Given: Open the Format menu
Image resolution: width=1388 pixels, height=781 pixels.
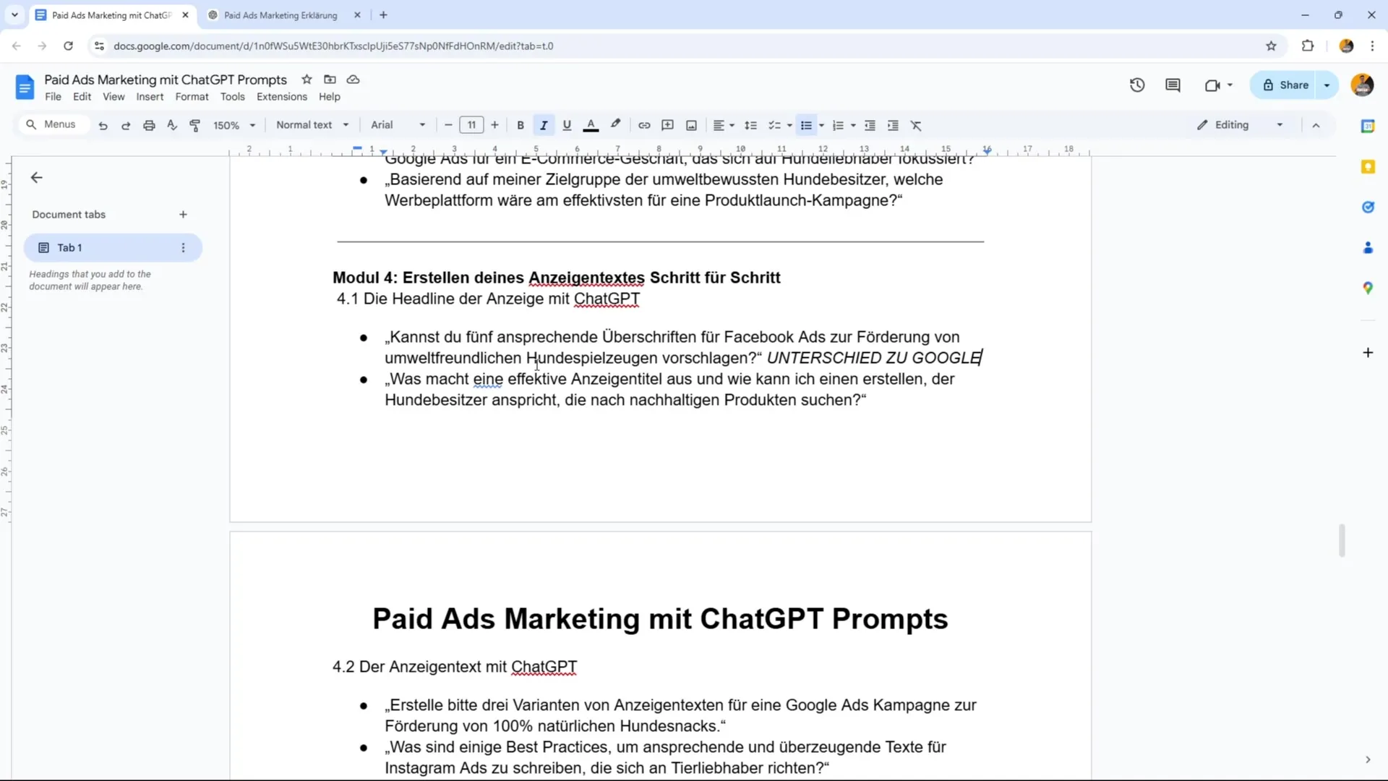Looking at the screenshot, I should (192, 97).
